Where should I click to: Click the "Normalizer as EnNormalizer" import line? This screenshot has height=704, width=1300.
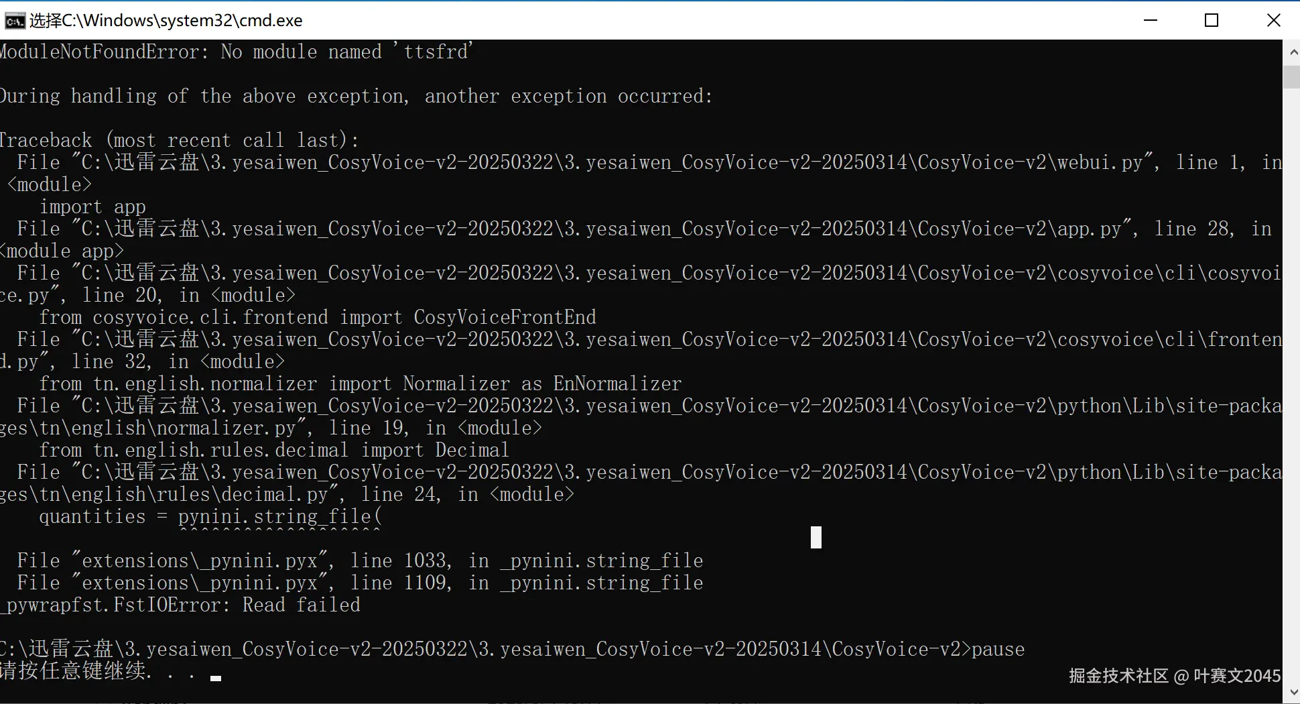point(361,384)
